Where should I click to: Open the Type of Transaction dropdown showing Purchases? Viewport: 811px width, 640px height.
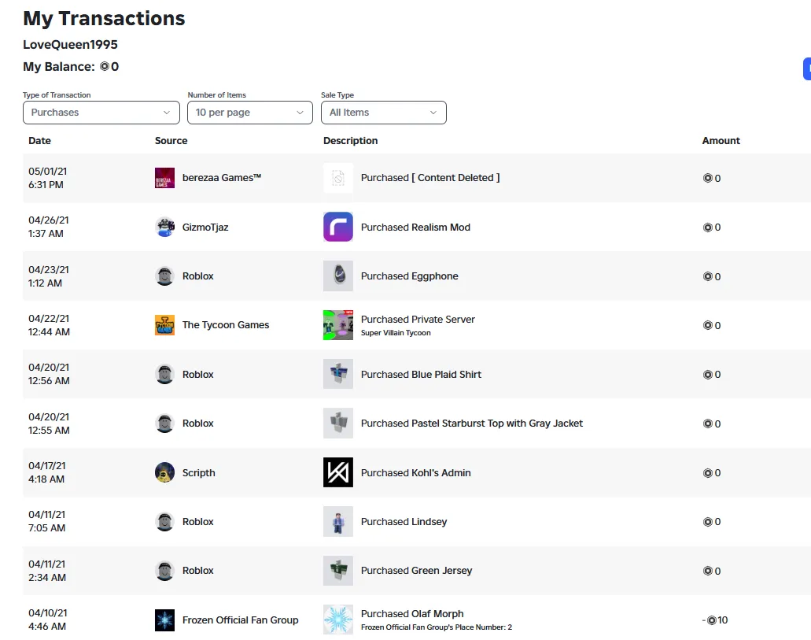tap(101, 113)
